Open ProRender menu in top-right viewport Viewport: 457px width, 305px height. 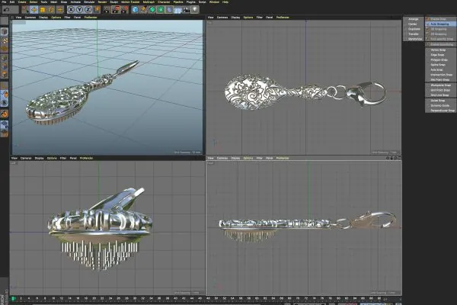(x=283, y=18)
